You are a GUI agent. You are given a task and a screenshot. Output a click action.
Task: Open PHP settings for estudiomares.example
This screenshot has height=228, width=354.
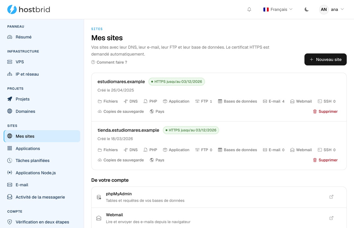coord(150,101)
